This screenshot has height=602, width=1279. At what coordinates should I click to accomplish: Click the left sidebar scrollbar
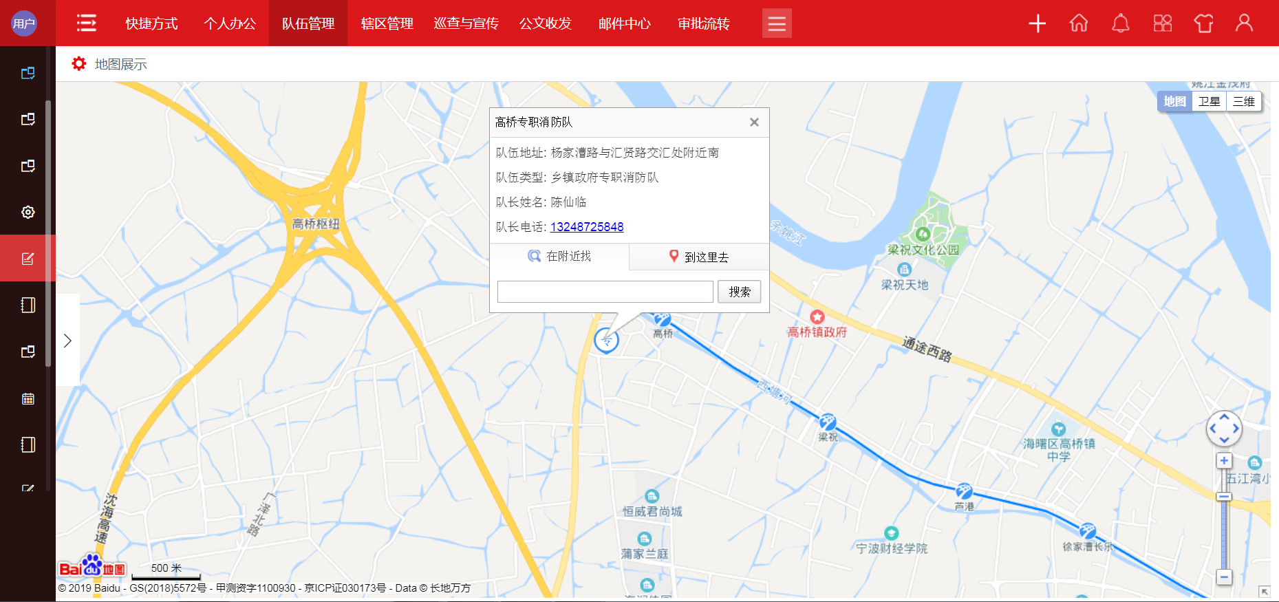(x=48, y=234)
